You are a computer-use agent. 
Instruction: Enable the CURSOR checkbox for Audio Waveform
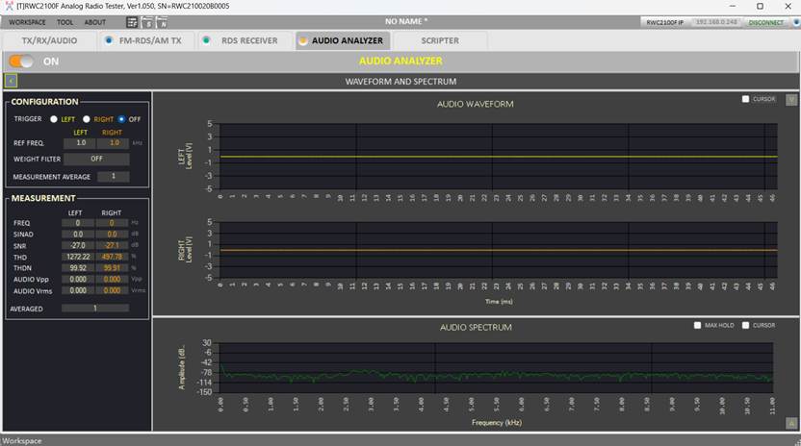[745, 99]
